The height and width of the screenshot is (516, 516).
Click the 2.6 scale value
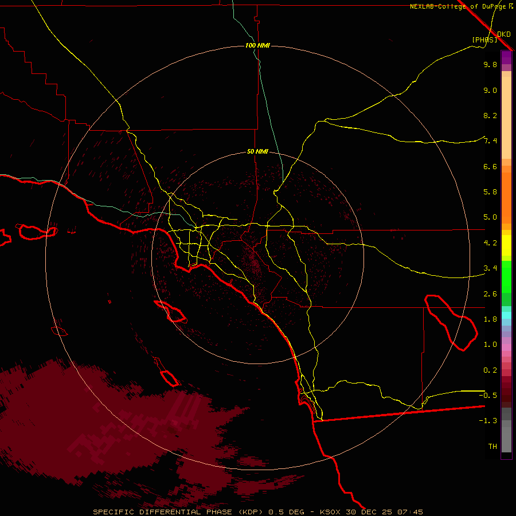click(490, 294)
